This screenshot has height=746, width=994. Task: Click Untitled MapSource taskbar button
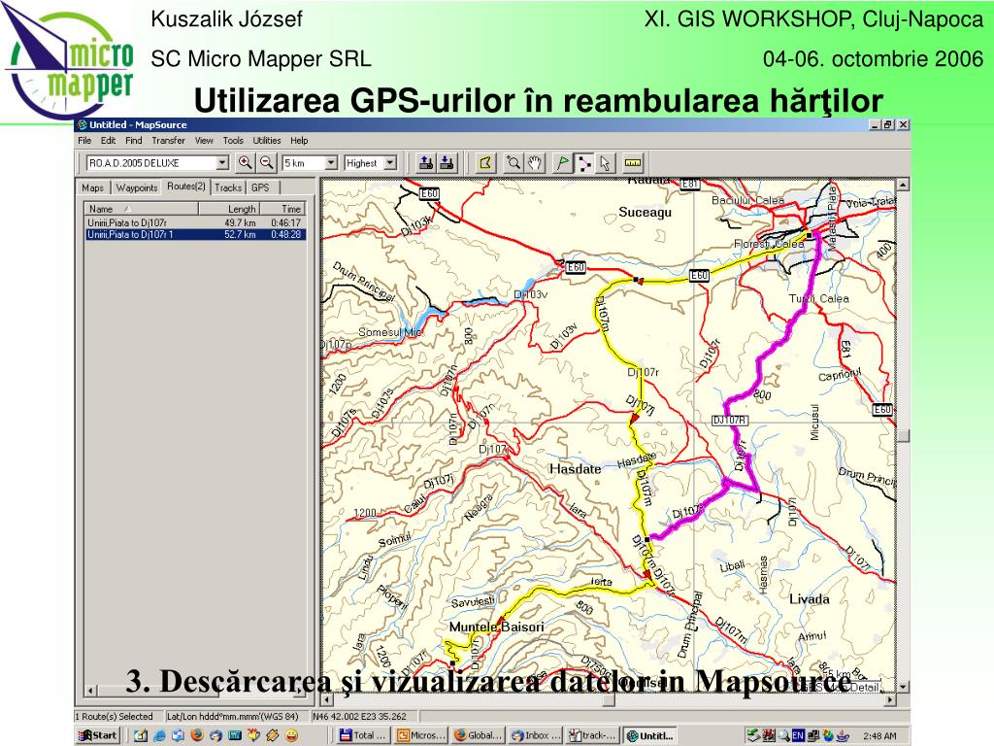649,735
